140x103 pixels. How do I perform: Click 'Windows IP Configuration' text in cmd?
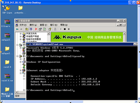[43, 62]
